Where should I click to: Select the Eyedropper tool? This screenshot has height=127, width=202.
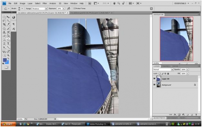tap(8, 24)
